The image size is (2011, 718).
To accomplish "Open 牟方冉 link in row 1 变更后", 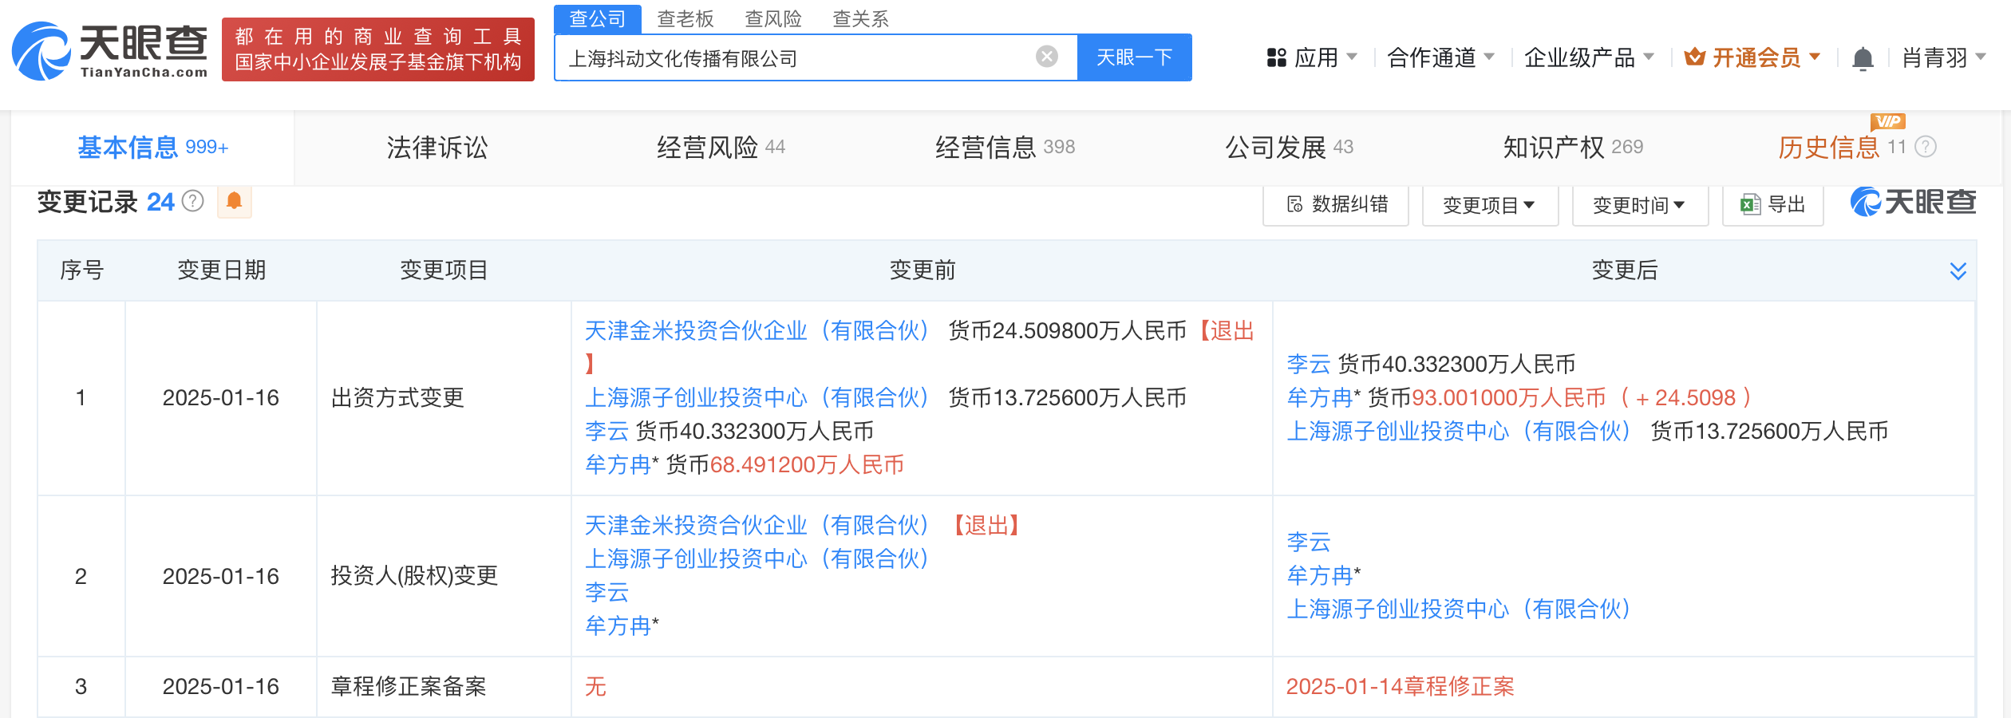I will (x=1320, y=398).
